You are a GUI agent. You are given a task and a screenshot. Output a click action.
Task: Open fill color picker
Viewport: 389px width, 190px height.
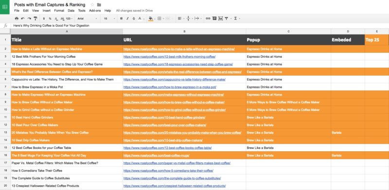(x=151, y=18)
